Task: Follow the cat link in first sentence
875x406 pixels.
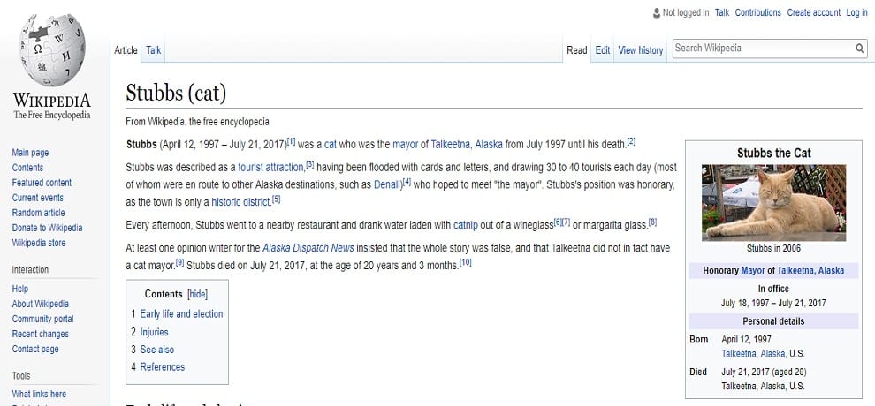Action: (331, 145)
